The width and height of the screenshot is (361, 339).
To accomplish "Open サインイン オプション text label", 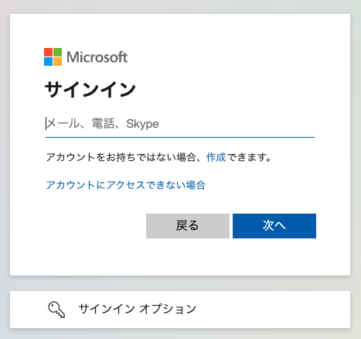I will coord(138,309).
